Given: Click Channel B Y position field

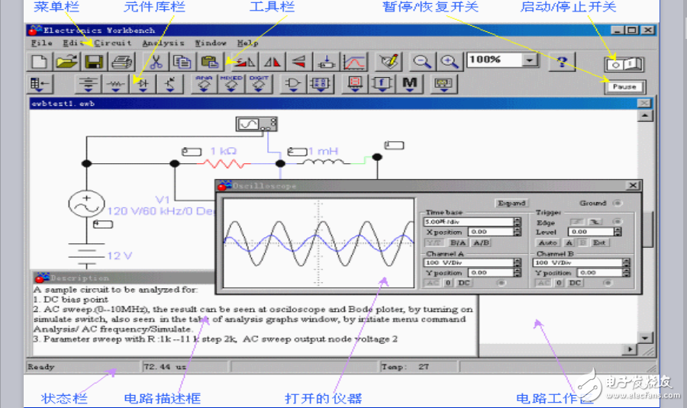Looking at the screenshot, I should (600, 273).
